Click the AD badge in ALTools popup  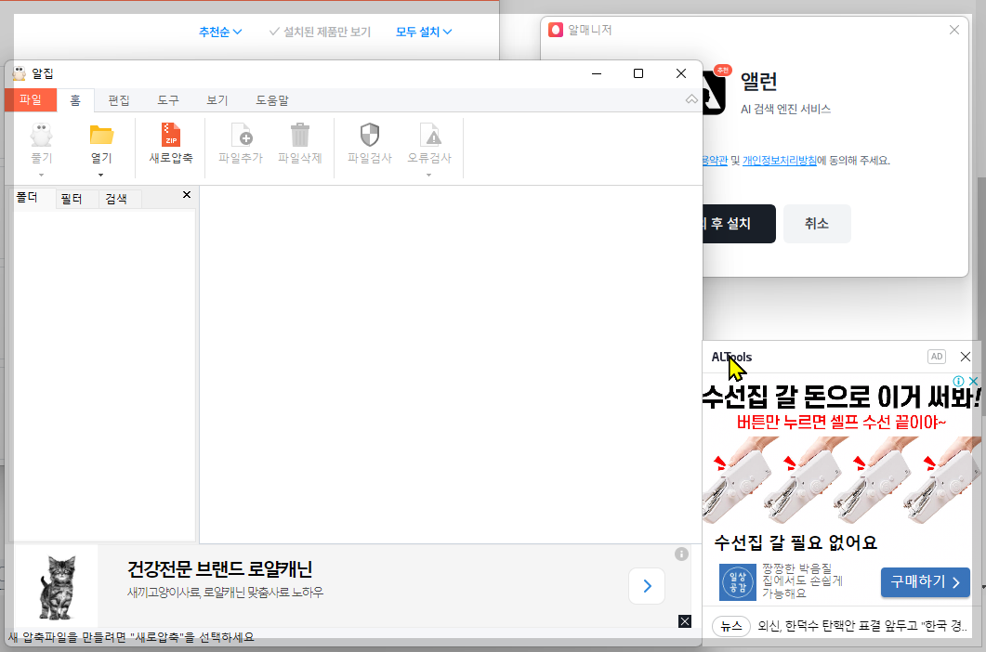pyautogui.click(x=937, y=357)
